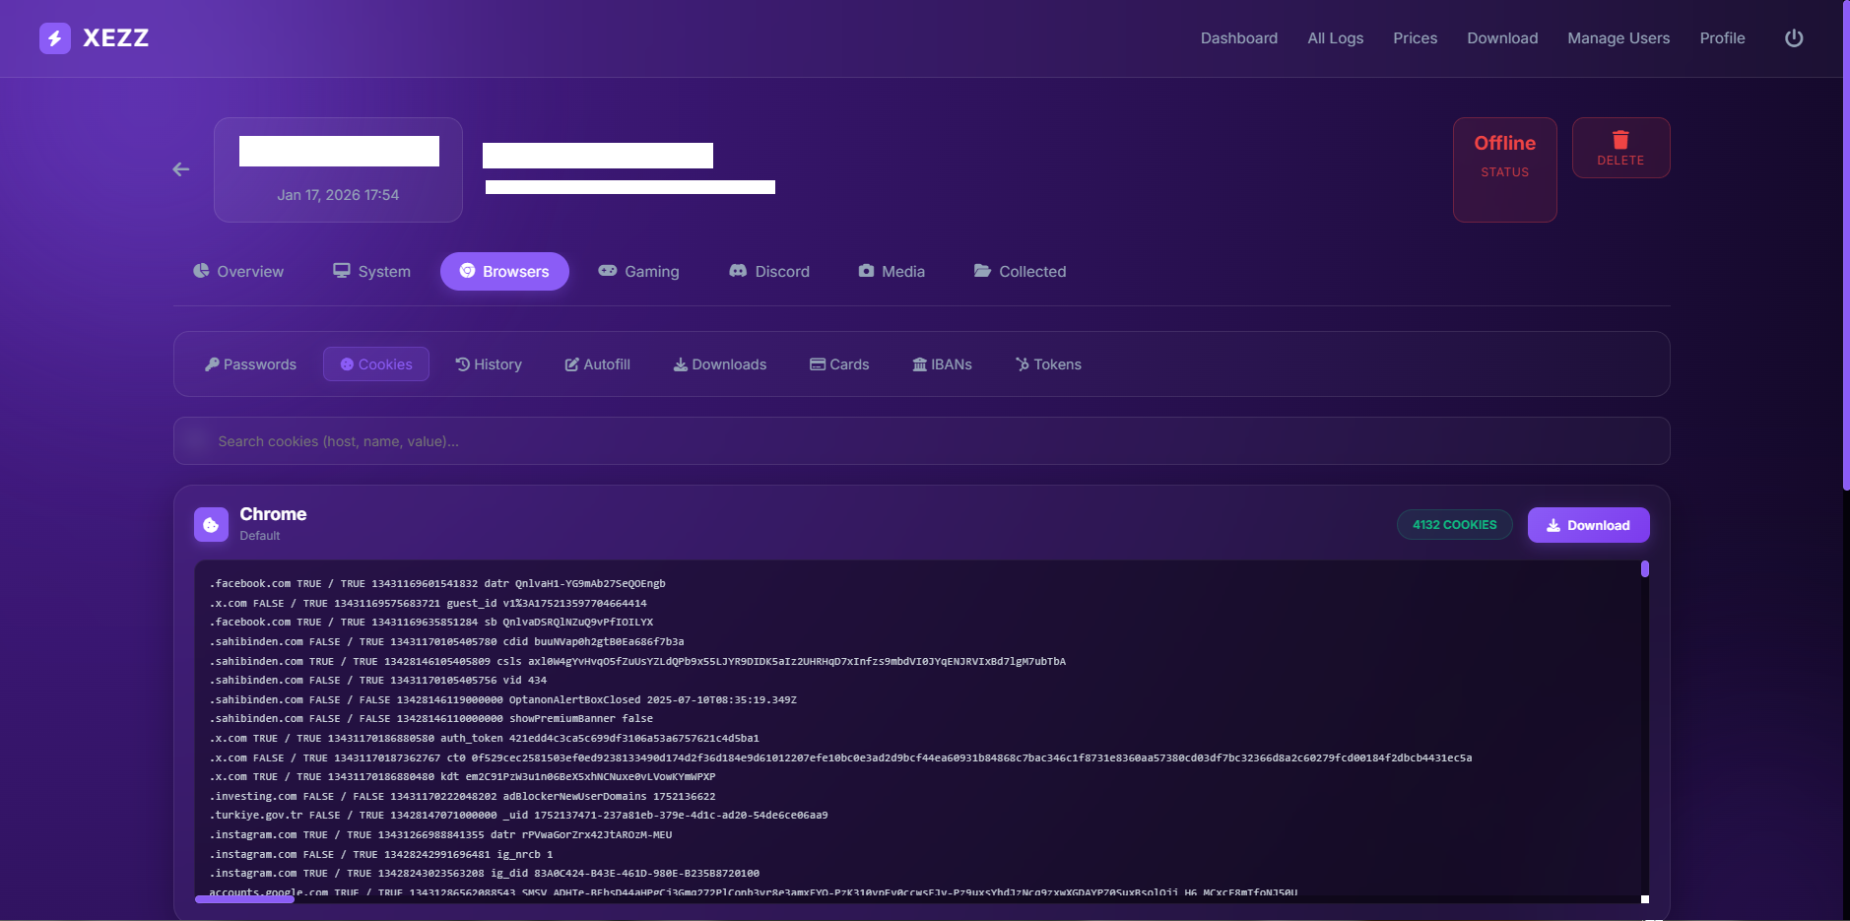The width and height of the screenshot is (1850, 921).
Task: Switch to the Autofill sub-tab
Action: pyautogui.click(x=597, y=364)
